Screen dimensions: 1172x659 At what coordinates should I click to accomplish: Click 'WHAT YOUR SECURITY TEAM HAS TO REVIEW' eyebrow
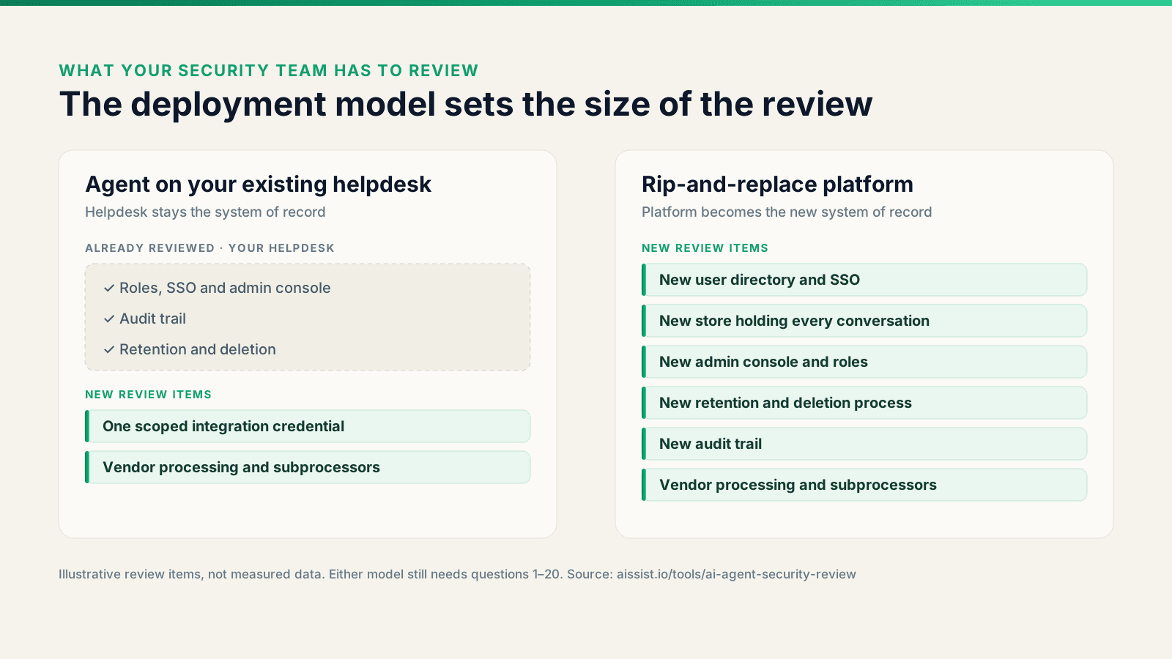269,70
